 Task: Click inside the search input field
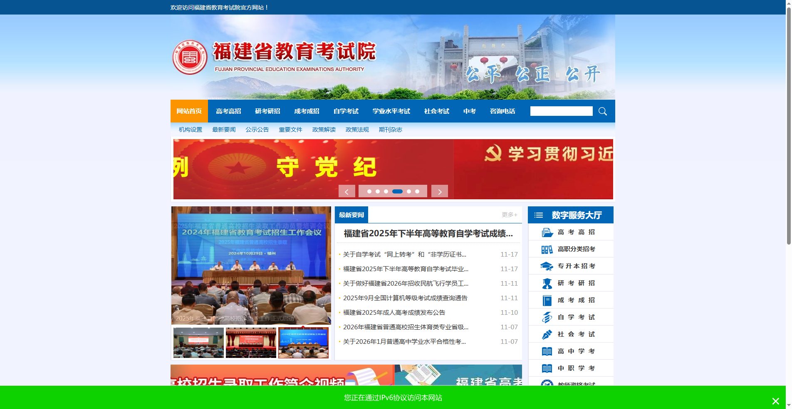561,111
